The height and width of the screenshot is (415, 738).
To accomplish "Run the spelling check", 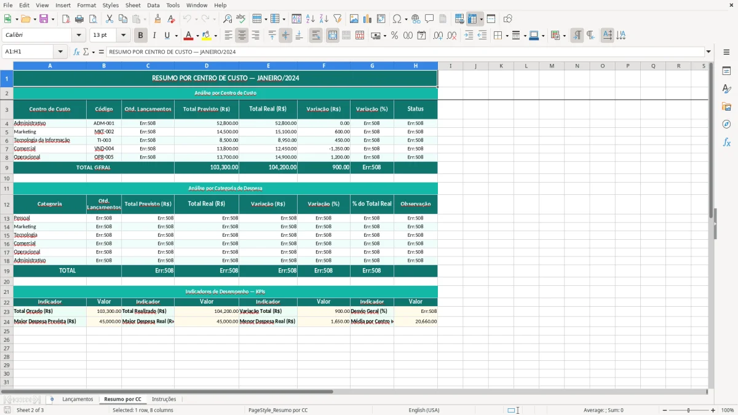I will tap(241, 19).
